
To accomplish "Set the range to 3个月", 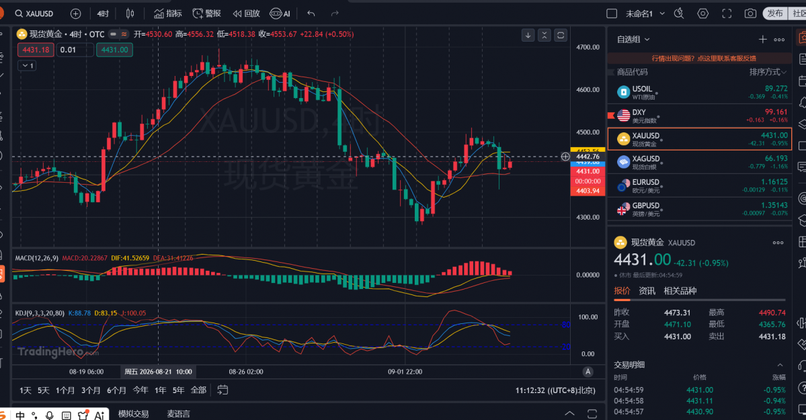I will click(x=91, y=390).
